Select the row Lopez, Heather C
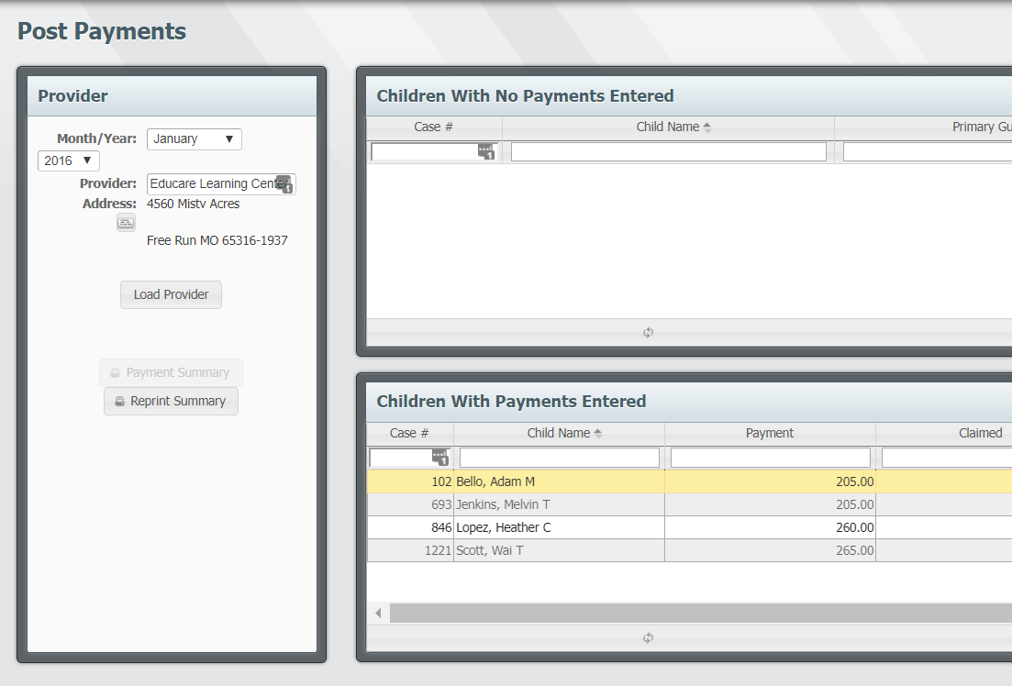Screen dimensions: 1012x686 (x=689, y=528)
